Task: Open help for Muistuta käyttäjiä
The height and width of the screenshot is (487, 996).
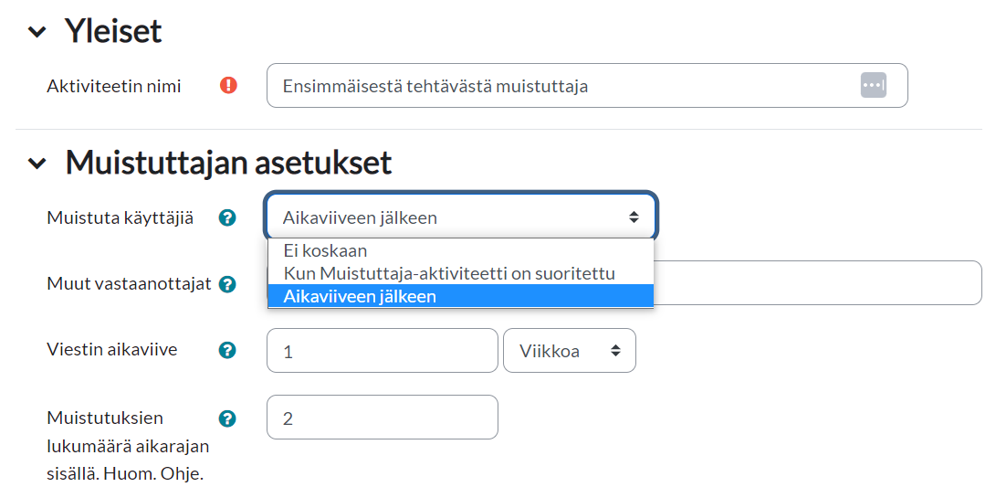Action: point(228,217)
